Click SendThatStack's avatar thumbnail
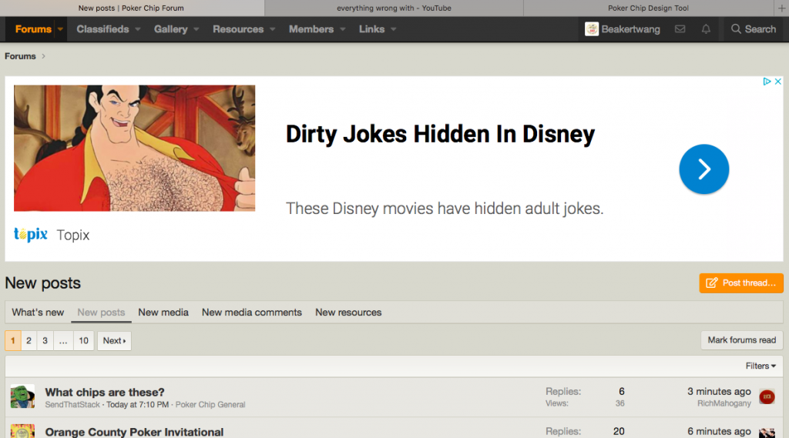This screenshot has height=438, width=789. coord(22,397)
